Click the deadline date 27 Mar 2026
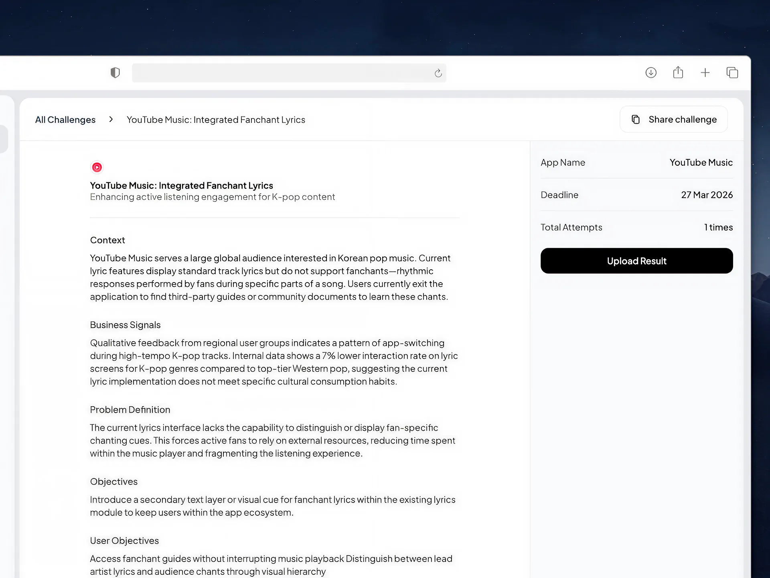770x578 pixels. tap(707, 195)
